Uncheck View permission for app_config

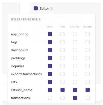point(50,34)
